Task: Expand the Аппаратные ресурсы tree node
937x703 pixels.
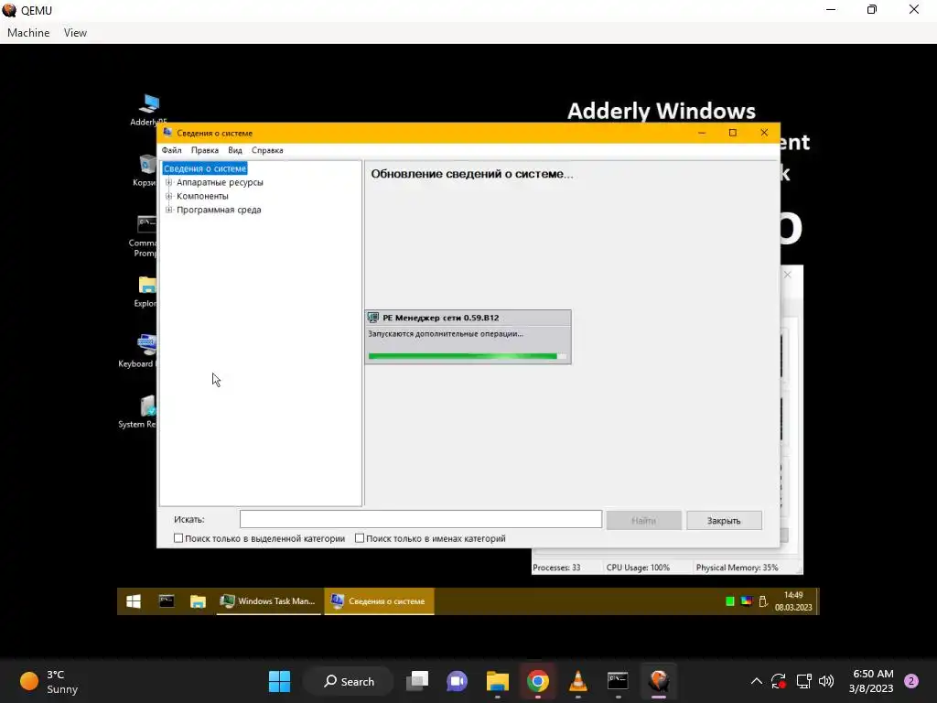Action: (x=168, y=182)
